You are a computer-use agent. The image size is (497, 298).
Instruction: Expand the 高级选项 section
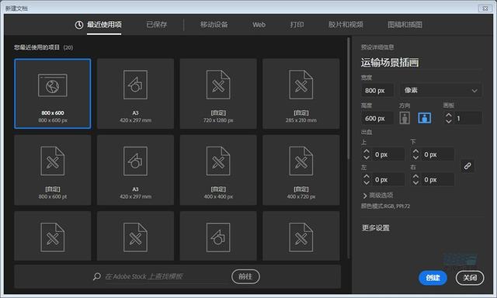[378, 196]
